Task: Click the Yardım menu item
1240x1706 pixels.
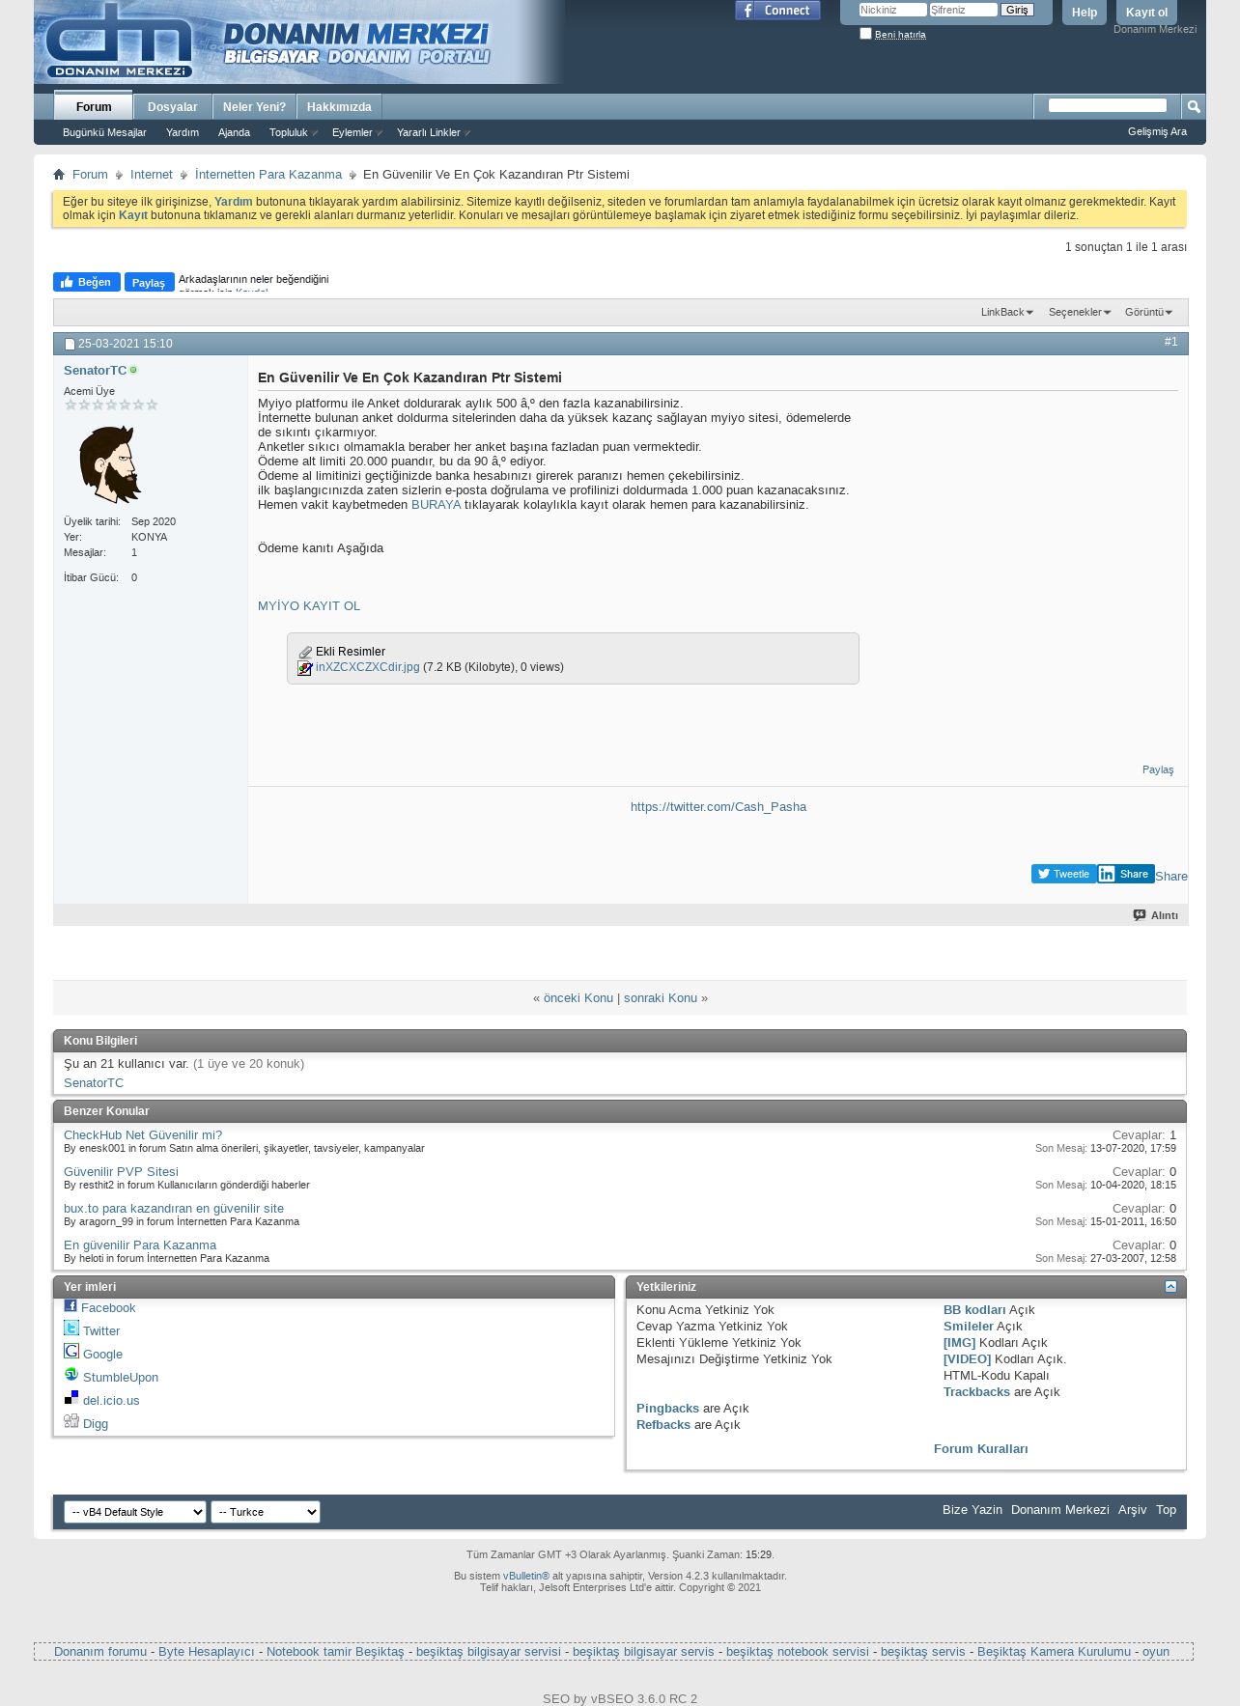Action: point(183,132)
